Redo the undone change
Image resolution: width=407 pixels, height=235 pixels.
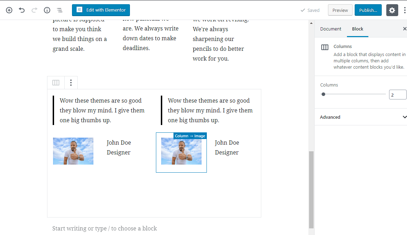click(x=34, y=10)
